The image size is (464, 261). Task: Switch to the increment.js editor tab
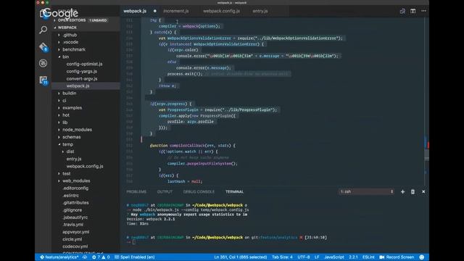pos(176,11)
